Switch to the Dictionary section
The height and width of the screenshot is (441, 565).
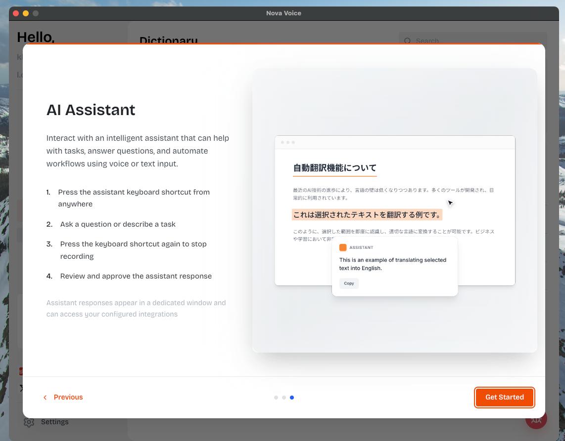[x=169, y=41]
